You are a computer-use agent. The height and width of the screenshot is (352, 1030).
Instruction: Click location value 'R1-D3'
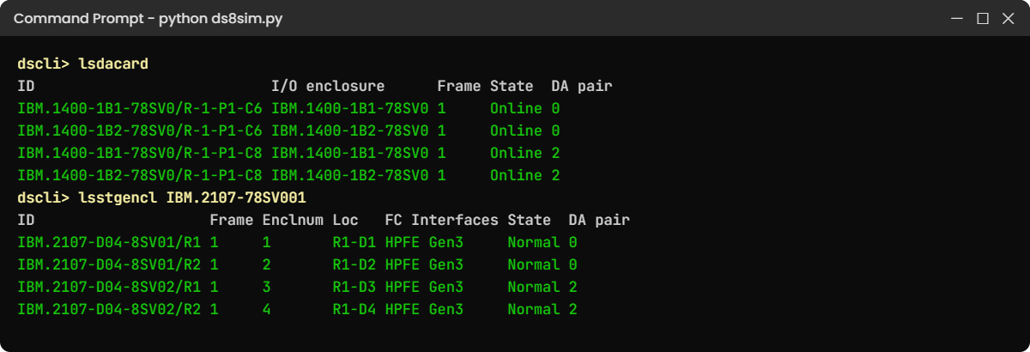click(x=354, y=287)
